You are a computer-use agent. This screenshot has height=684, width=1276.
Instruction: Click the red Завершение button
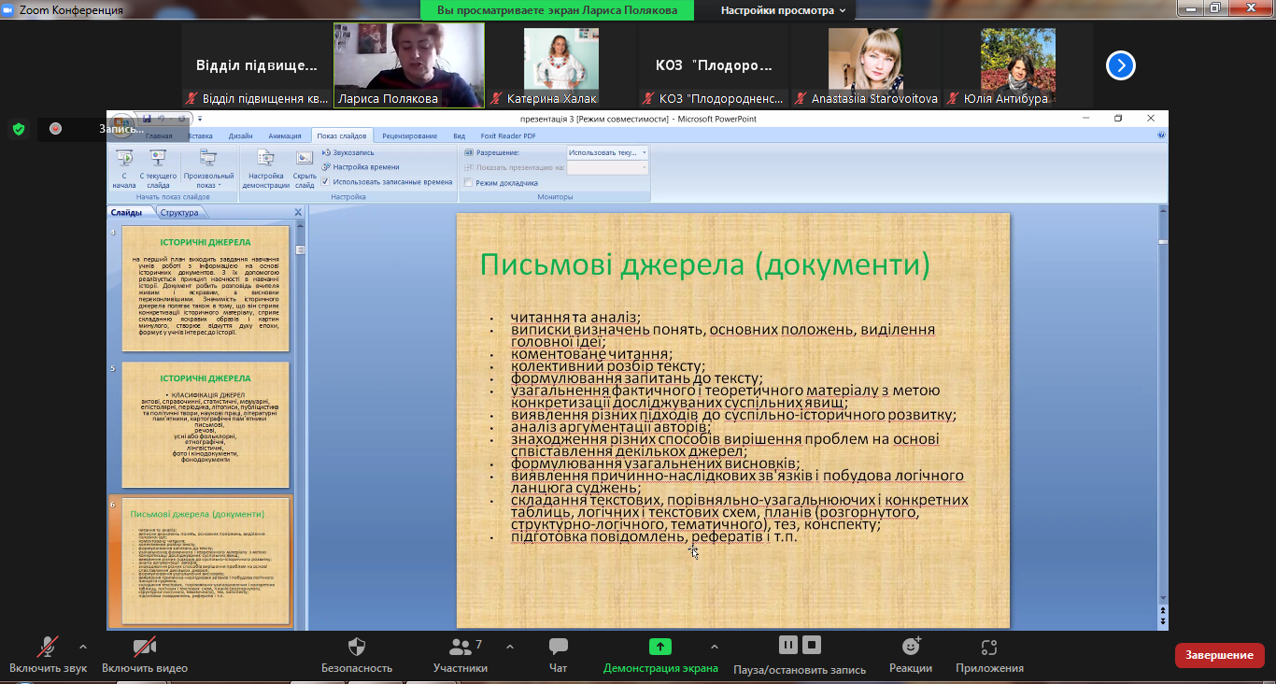pos(1219,655)
